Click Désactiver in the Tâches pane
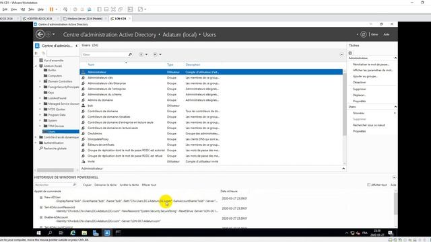Screen dimensions: 431x242 (359, 82)
